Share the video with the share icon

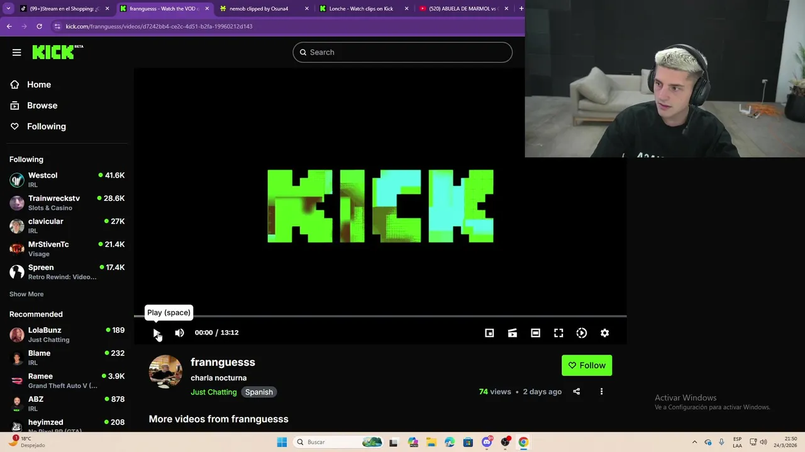tap(577, 392)
